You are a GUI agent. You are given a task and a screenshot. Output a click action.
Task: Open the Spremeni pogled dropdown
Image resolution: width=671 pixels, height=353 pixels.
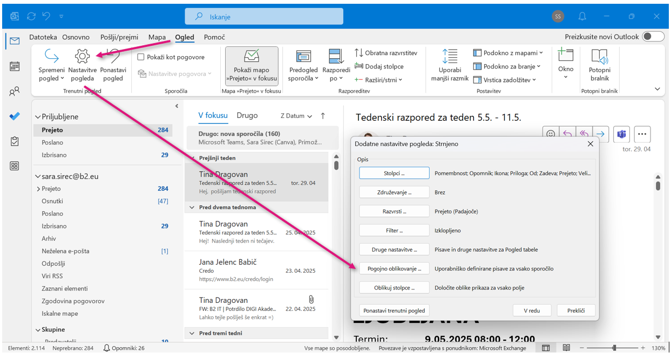51,65
